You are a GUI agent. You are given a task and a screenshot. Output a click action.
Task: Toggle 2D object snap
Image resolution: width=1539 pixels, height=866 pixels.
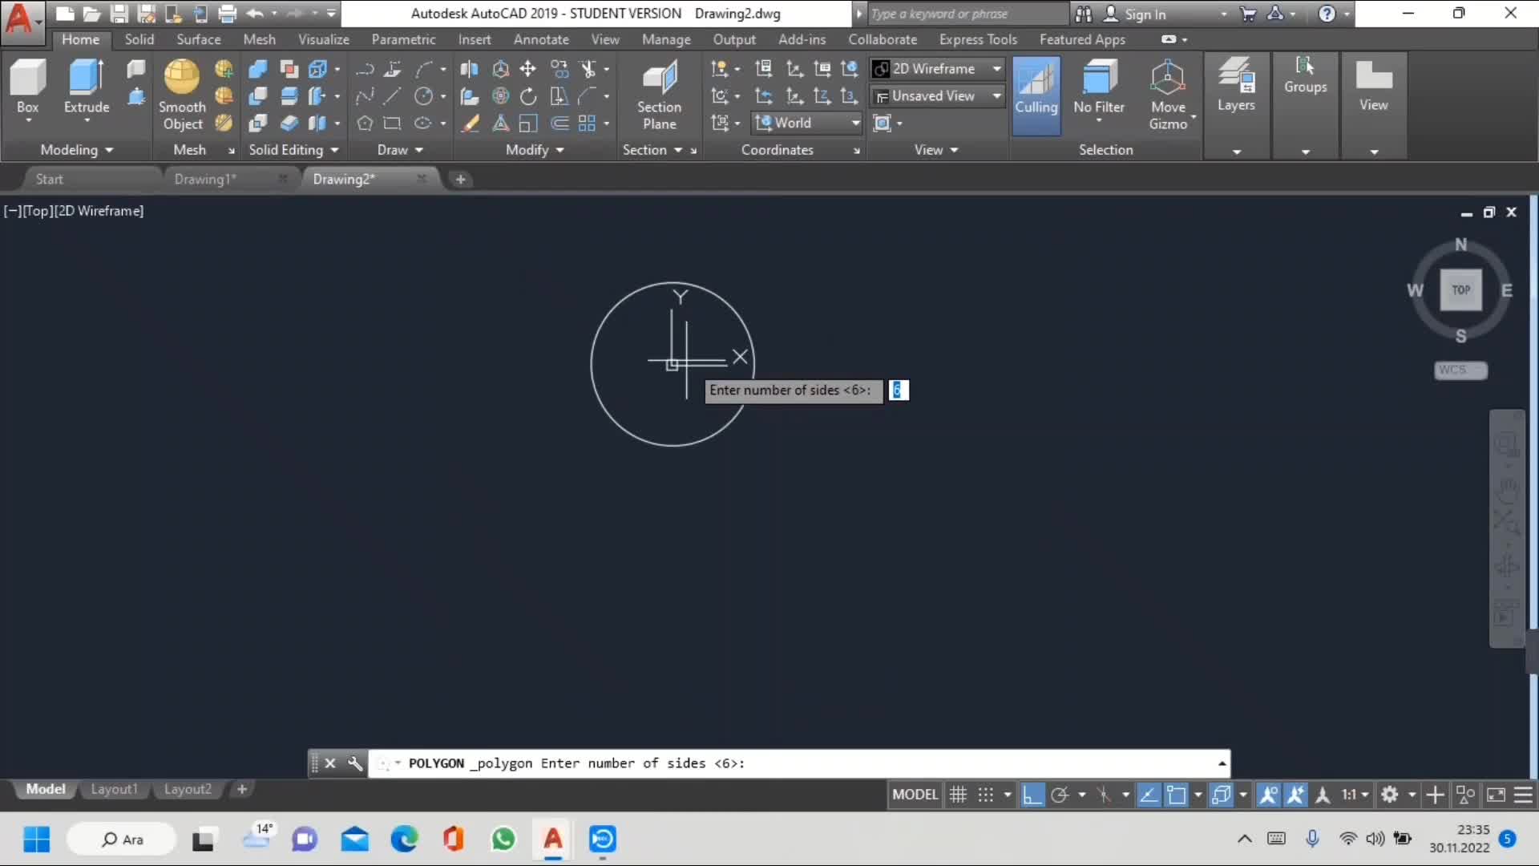[x=1177, y=795]
